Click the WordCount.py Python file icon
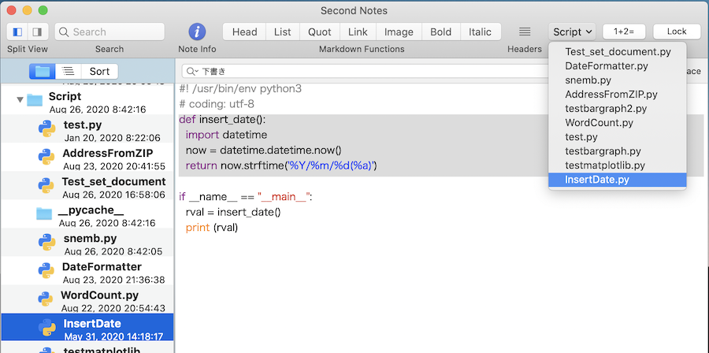Screen dimensions: 709x353 [46, 299]
